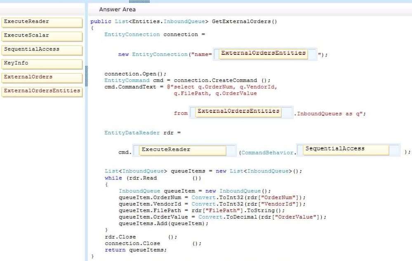
Task: Click the splitter grip between the panes
Action: click(87, 76)
